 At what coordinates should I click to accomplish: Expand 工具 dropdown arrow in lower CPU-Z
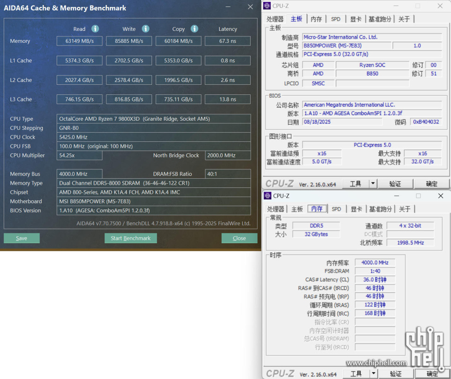click(373, 373)
